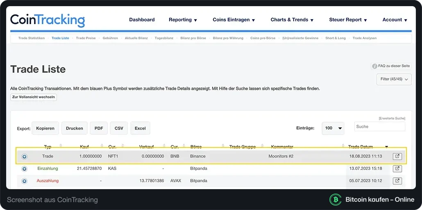Open the Erweiterte Suche link
The image size is (422, 210).
392,118
